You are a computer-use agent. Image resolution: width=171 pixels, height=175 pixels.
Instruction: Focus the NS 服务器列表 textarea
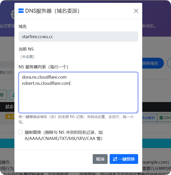pos(78,93)
